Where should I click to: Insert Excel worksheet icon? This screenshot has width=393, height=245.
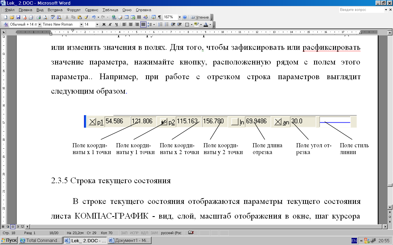point(133,17)
